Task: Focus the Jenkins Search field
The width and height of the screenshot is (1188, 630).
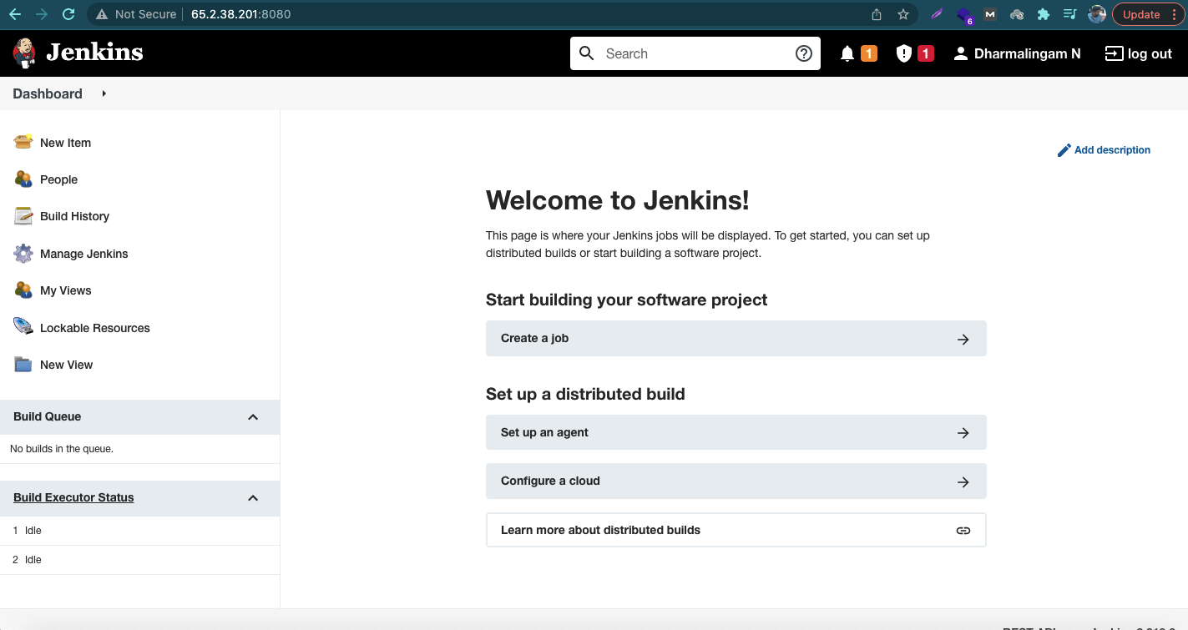Action: pos(695,53)
